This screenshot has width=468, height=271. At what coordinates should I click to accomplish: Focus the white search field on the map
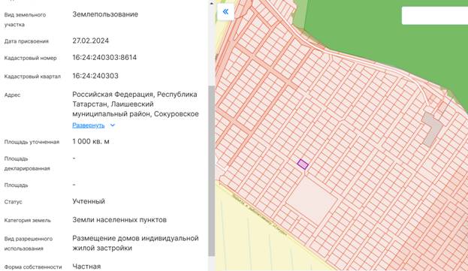point(435,16)
